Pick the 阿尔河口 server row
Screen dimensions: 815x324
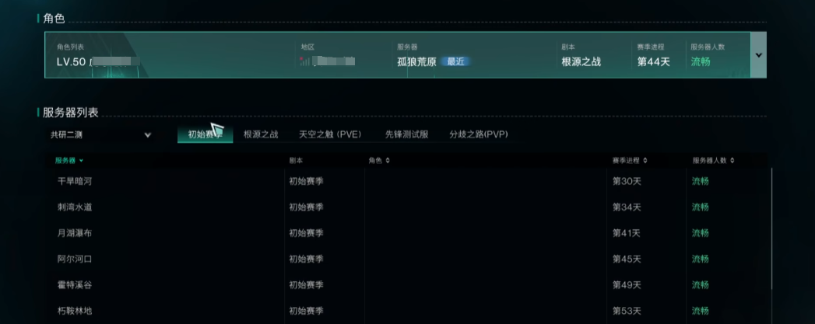[x=75, y=259]
